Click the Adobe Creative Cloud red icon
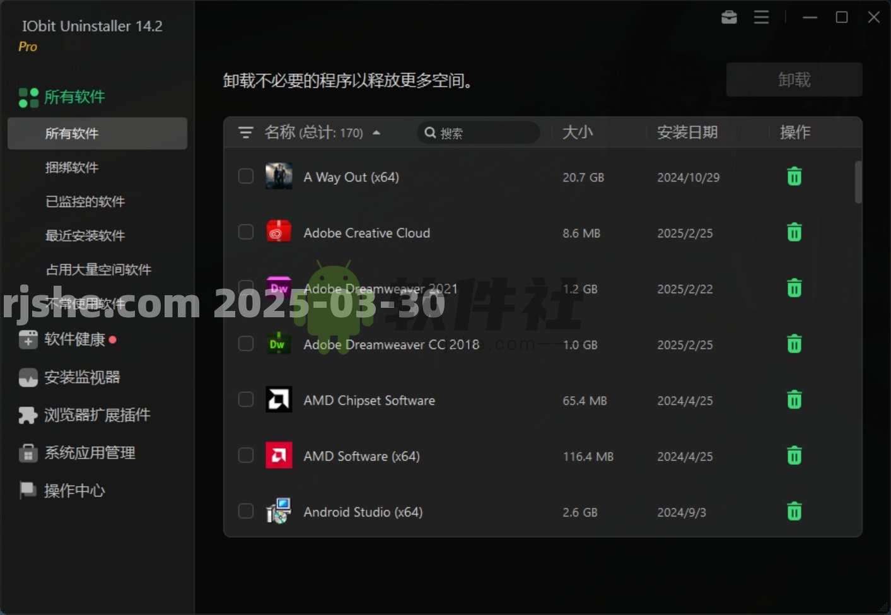Viewport: 891px width, 615px height. [278, 232]
